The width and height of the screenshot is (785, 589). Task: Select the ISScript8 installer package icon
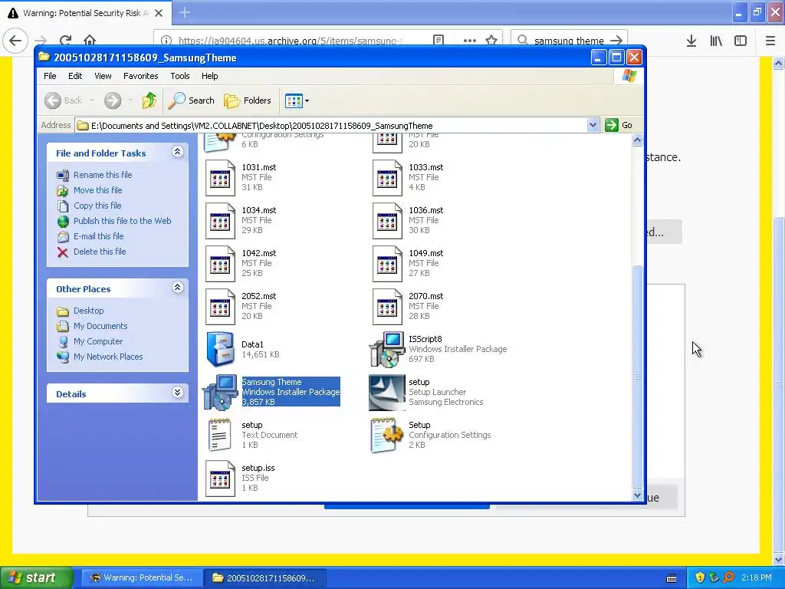(x=387, y=349)
